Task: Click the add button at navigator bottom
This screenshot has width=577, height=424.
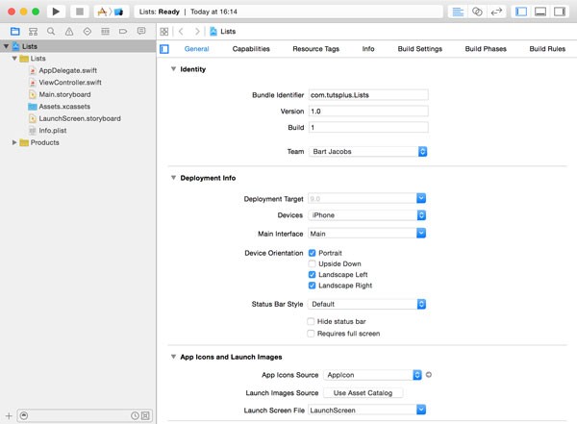Action: [9, 416]
